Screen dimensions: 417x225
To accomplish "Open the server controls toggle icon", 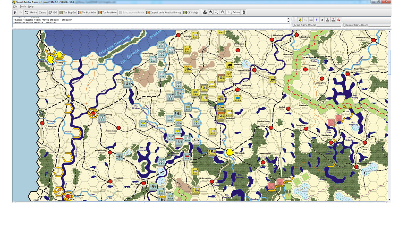I will (26, 12).
